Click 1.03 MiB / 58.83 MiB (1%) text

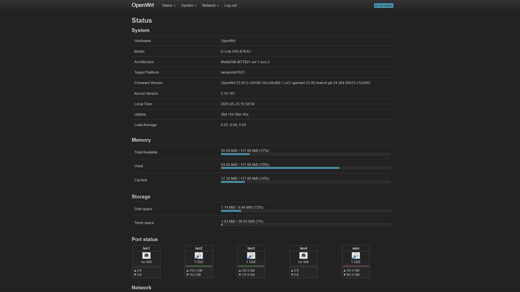pos(242,221)
